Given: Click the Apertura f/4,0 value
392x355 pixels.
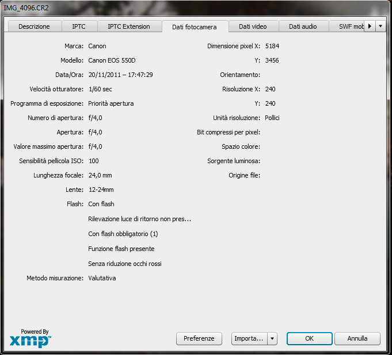Looking at the screenshot, I should pyautogui.click(x=95, y=132).
